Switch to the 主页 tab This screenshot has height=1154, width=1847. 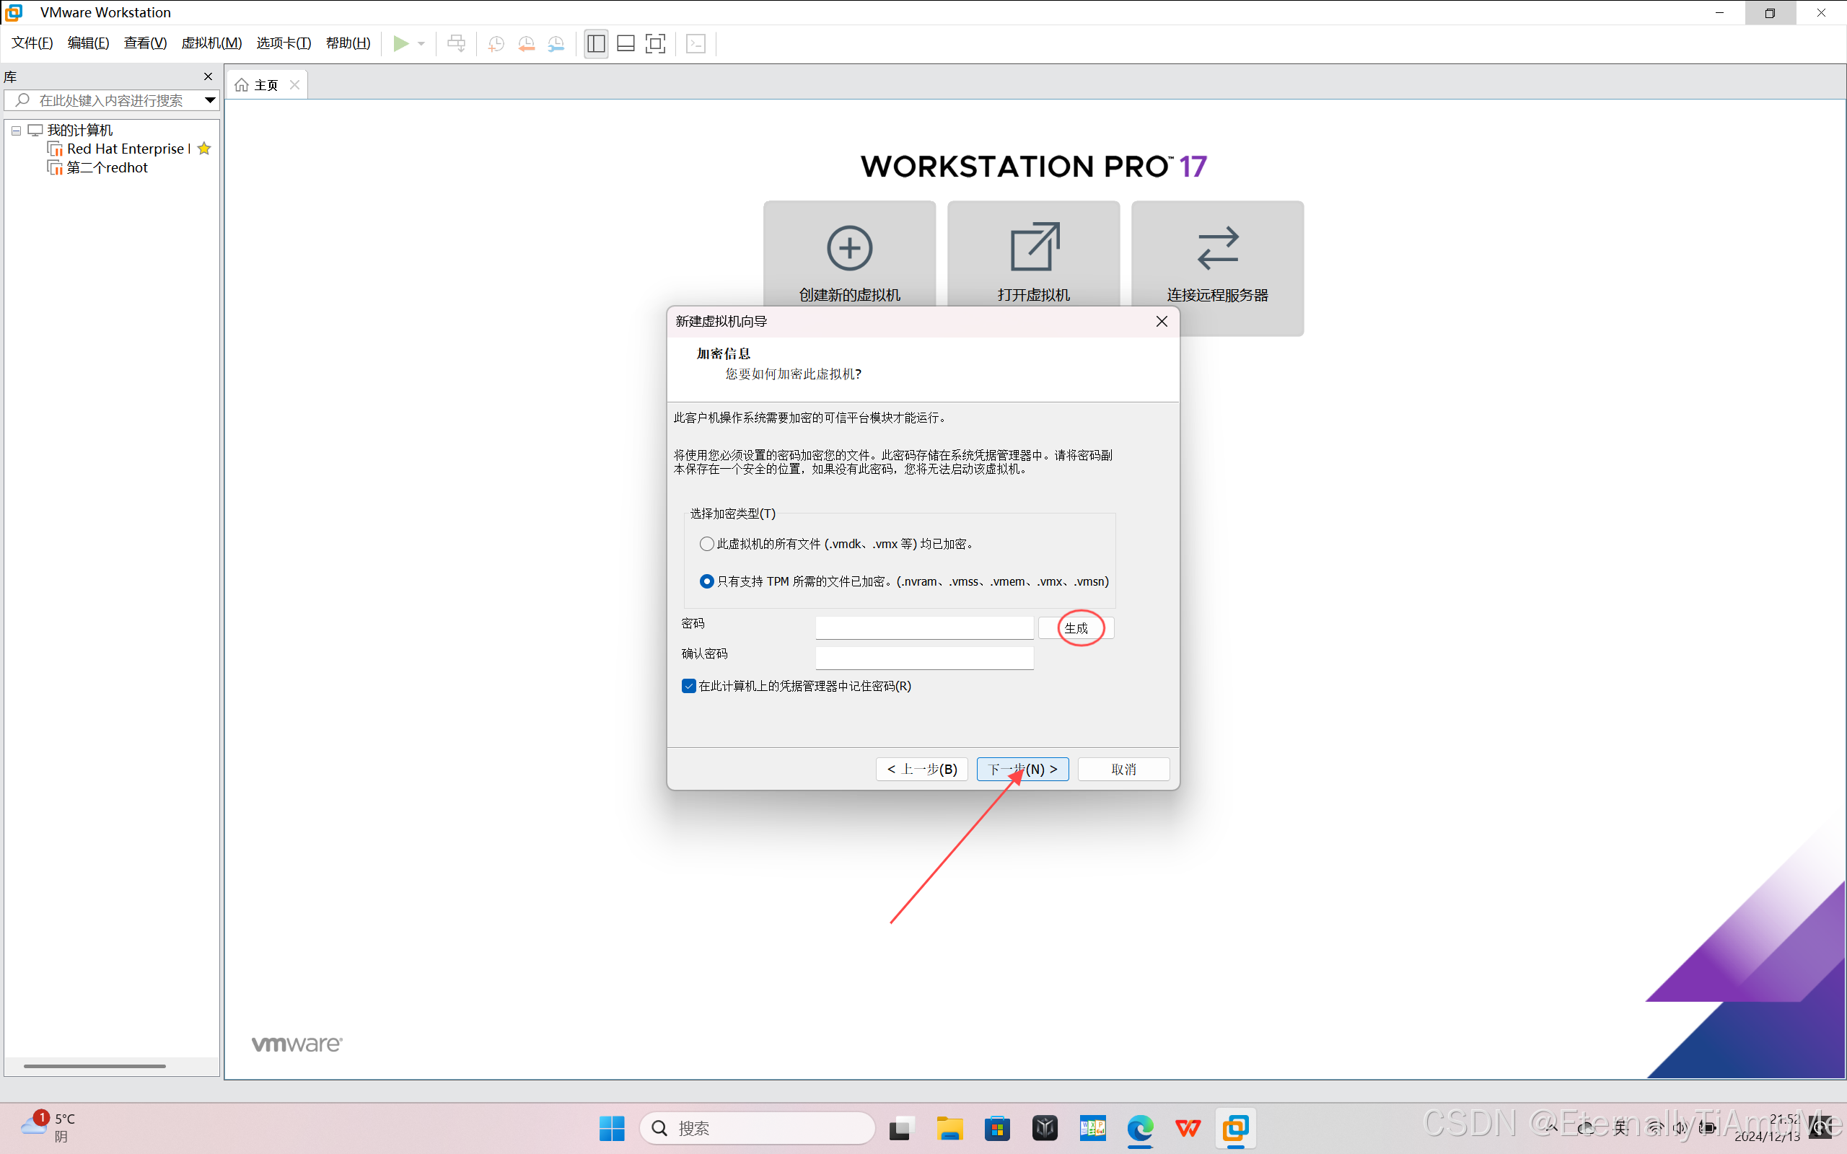tap(266, 84)
